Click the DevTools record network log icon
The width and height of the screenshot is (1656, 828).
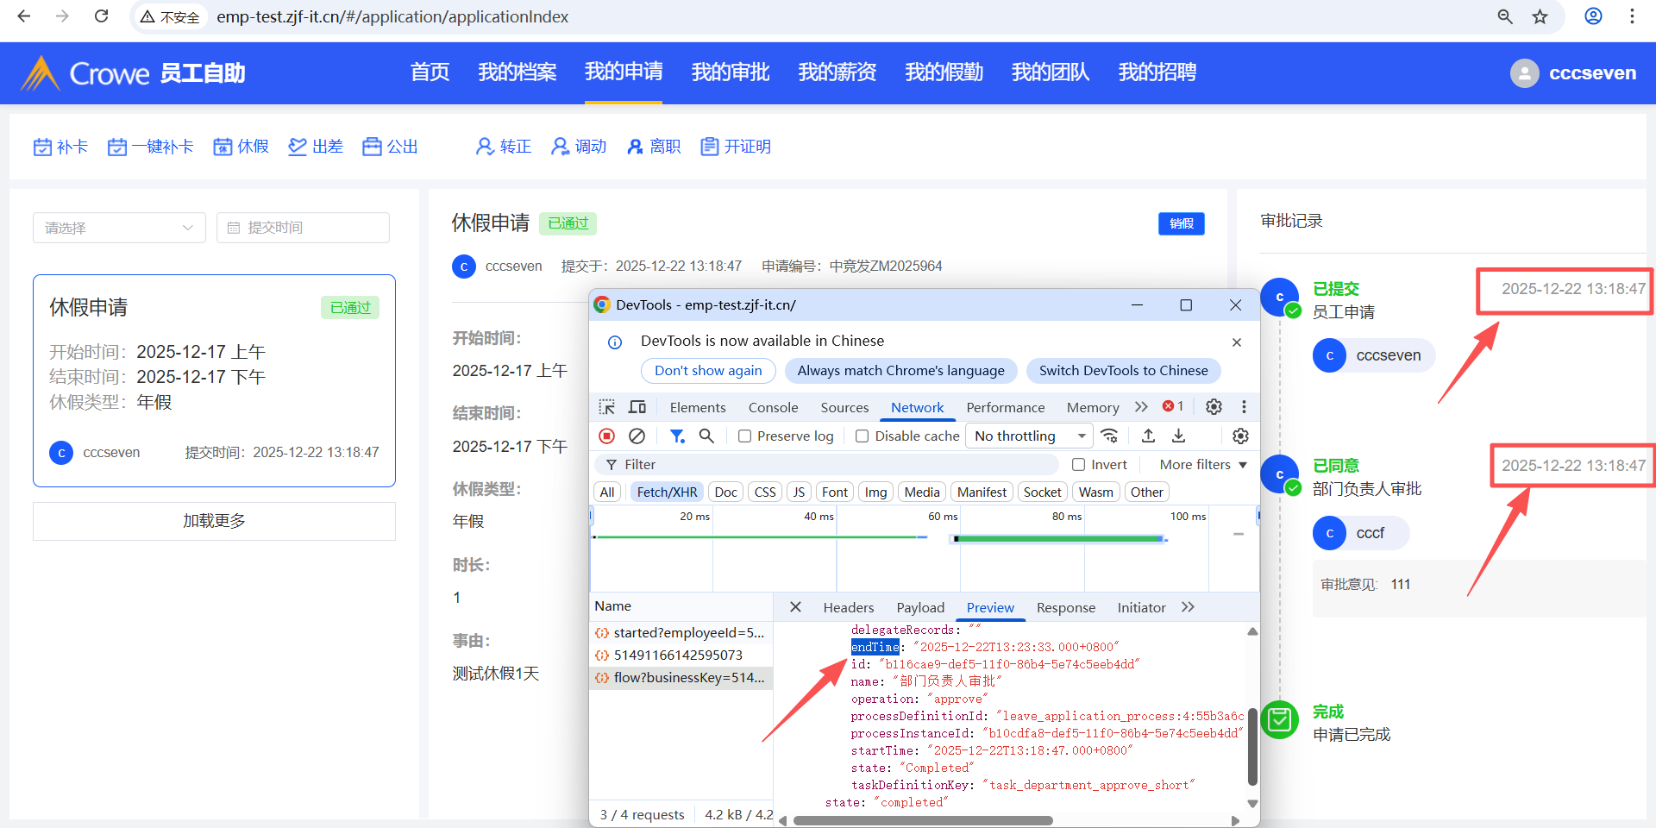(607, 436)
